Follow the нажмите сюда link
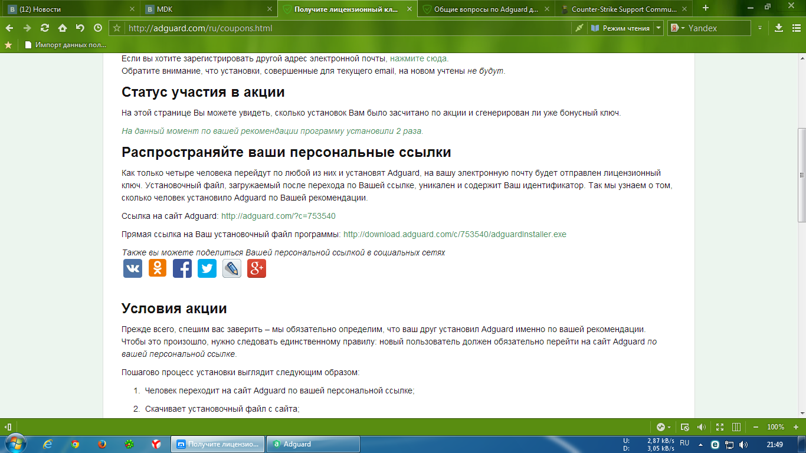The image size is (806, 453). pyautogui.click(x=418, y=58)
